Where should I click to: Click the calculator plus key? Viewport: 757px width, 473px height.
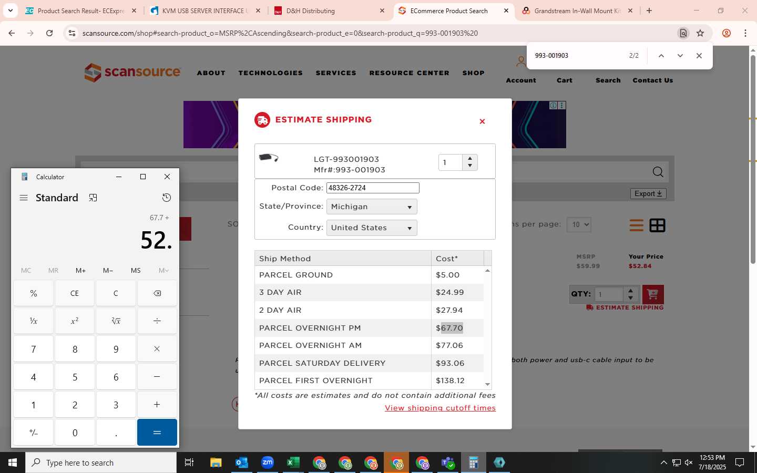(x=157, y=405)
